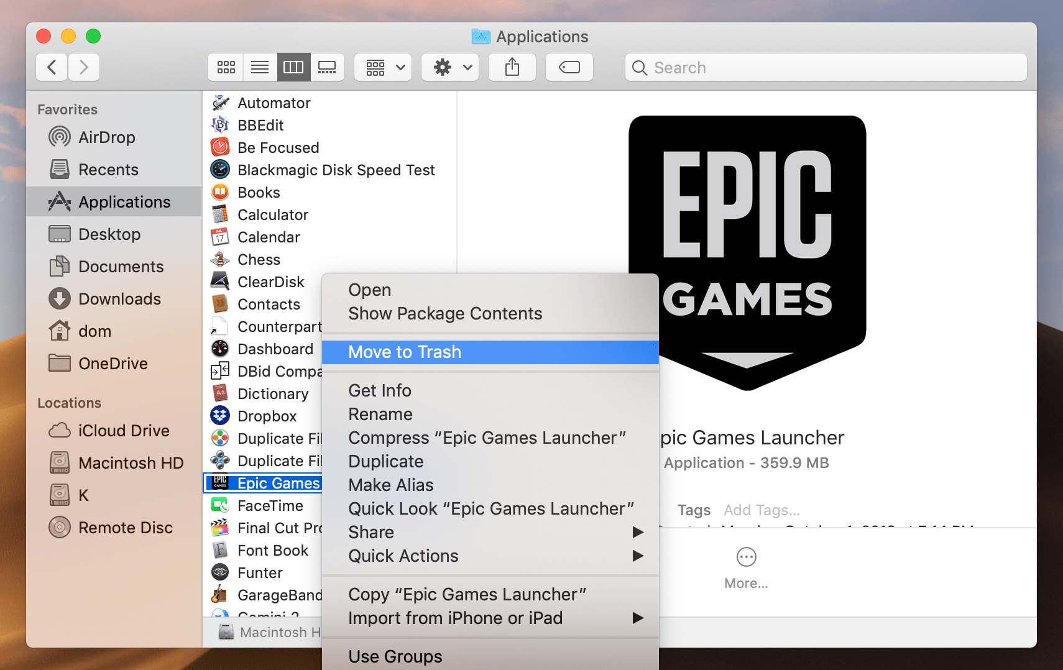Go forward with the right arrow
The image size is (1063, 670).
(84, 67)
